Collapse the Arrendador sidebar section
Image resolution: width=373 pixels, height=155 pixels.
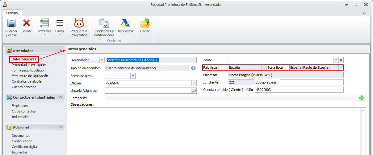point(60,51)
